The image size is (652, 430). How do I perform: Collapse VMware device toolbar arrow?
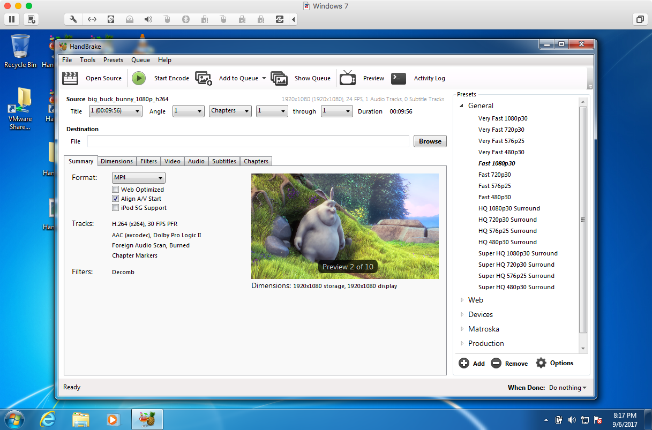pos(294,19)
